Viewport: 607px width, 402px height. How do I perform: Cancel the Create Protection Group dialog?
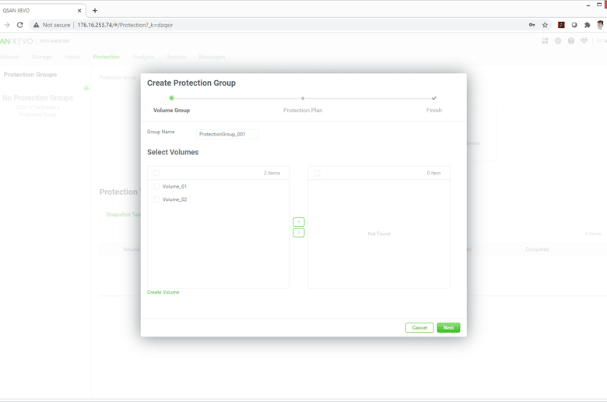419,327
